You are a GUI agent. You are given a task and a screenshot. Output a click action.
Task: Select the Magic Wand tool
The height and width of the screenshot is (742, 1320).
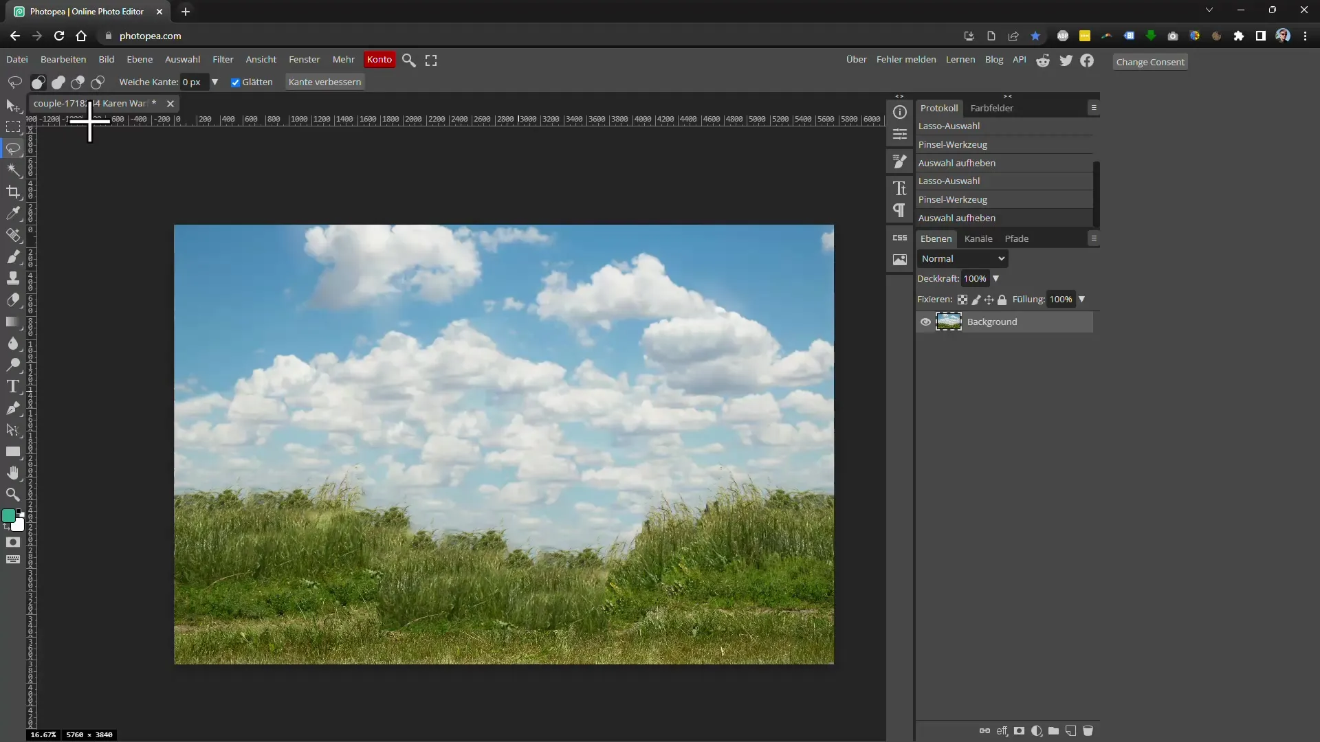pyautogui.click(x=13, y=170)
